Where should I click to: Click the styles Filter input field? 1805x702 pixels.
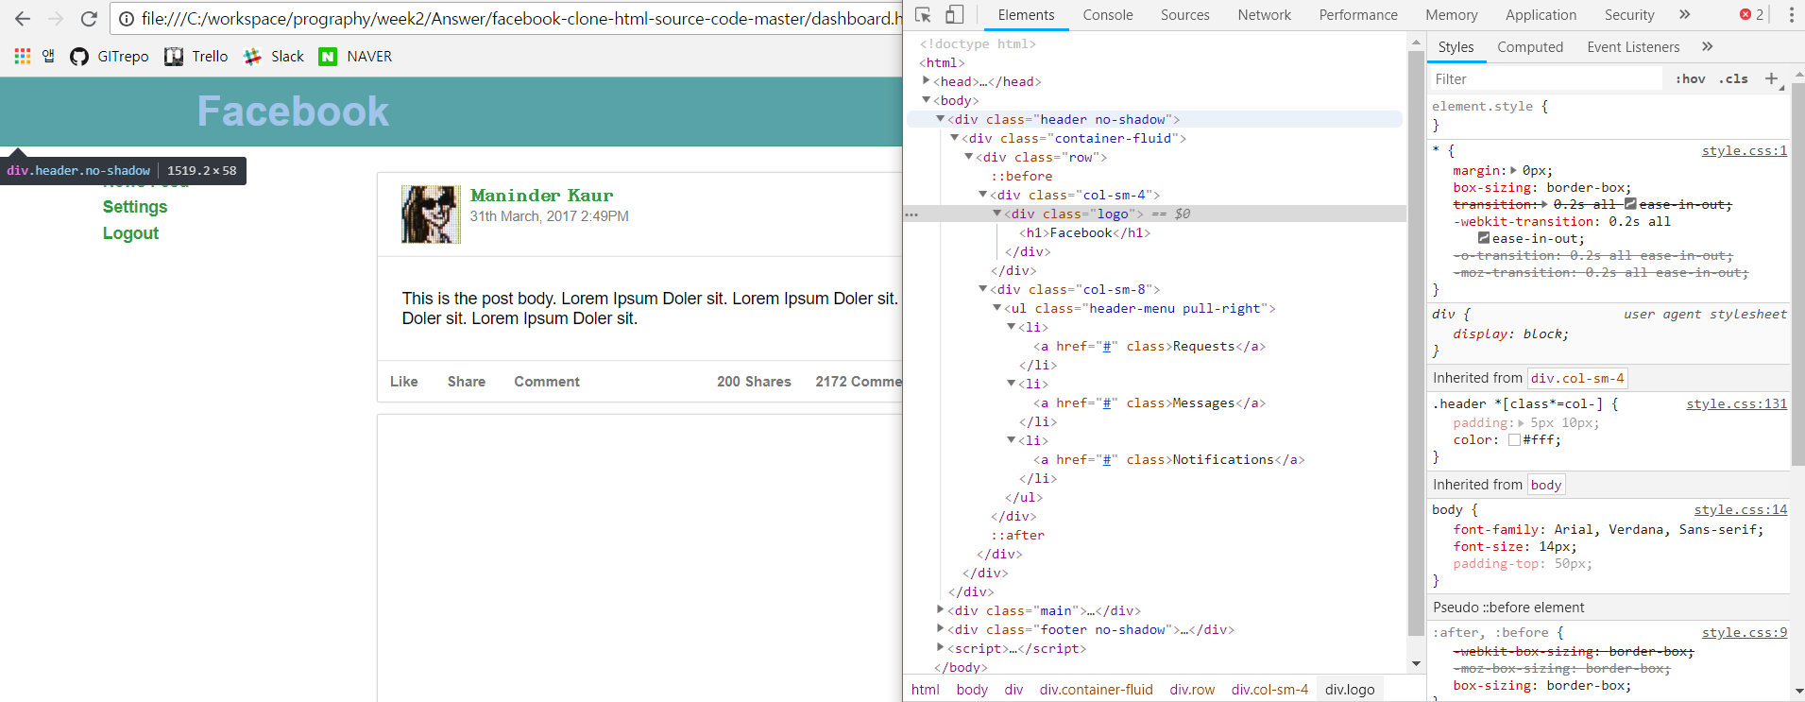1544,79
